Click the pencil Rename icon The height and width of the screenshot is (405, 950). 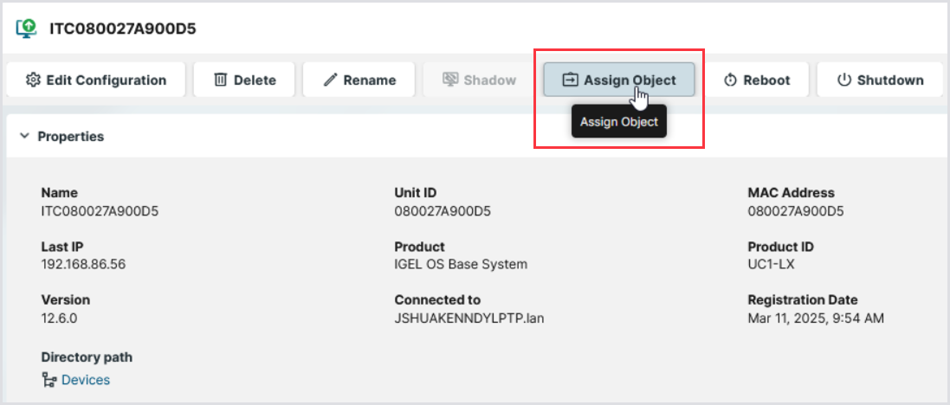pyautogui.click(x=330, y=80)
